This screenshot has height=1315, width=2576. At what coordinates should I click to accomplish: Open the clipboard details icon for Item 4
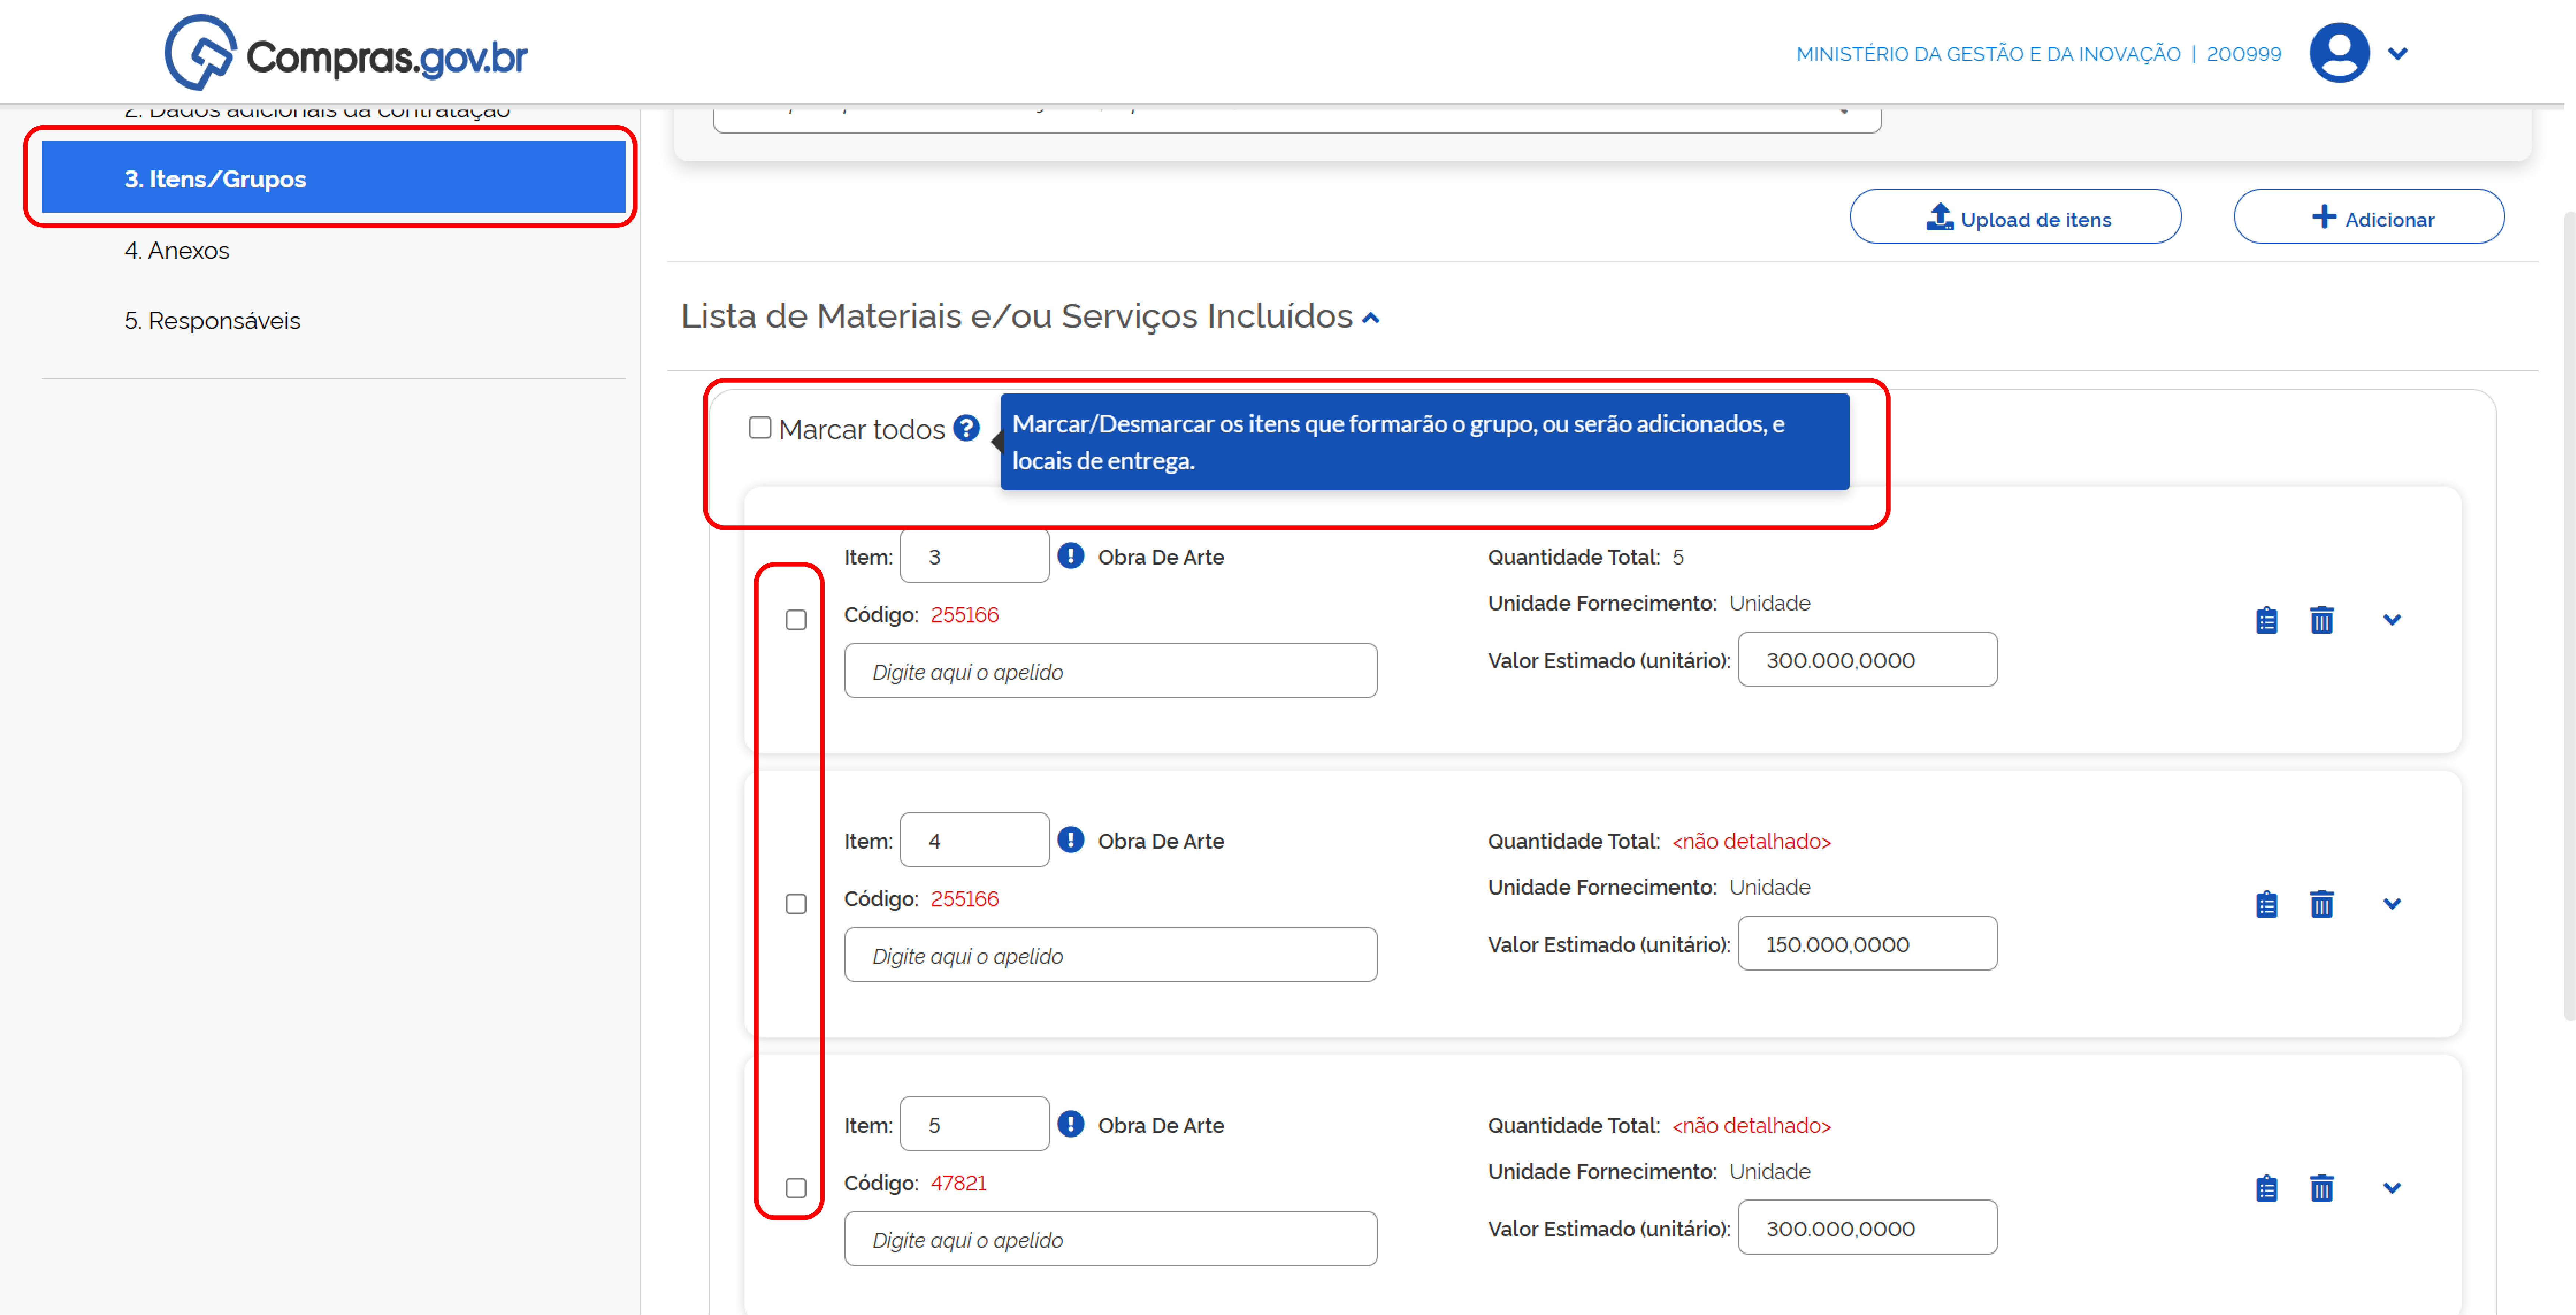(x=2267, y=904)
